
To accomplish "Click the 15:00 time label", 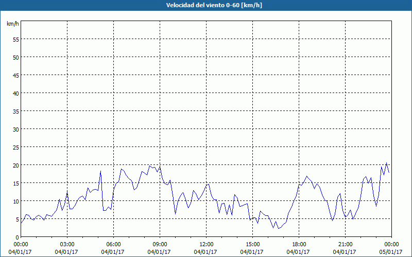I will tap(252, 245).
